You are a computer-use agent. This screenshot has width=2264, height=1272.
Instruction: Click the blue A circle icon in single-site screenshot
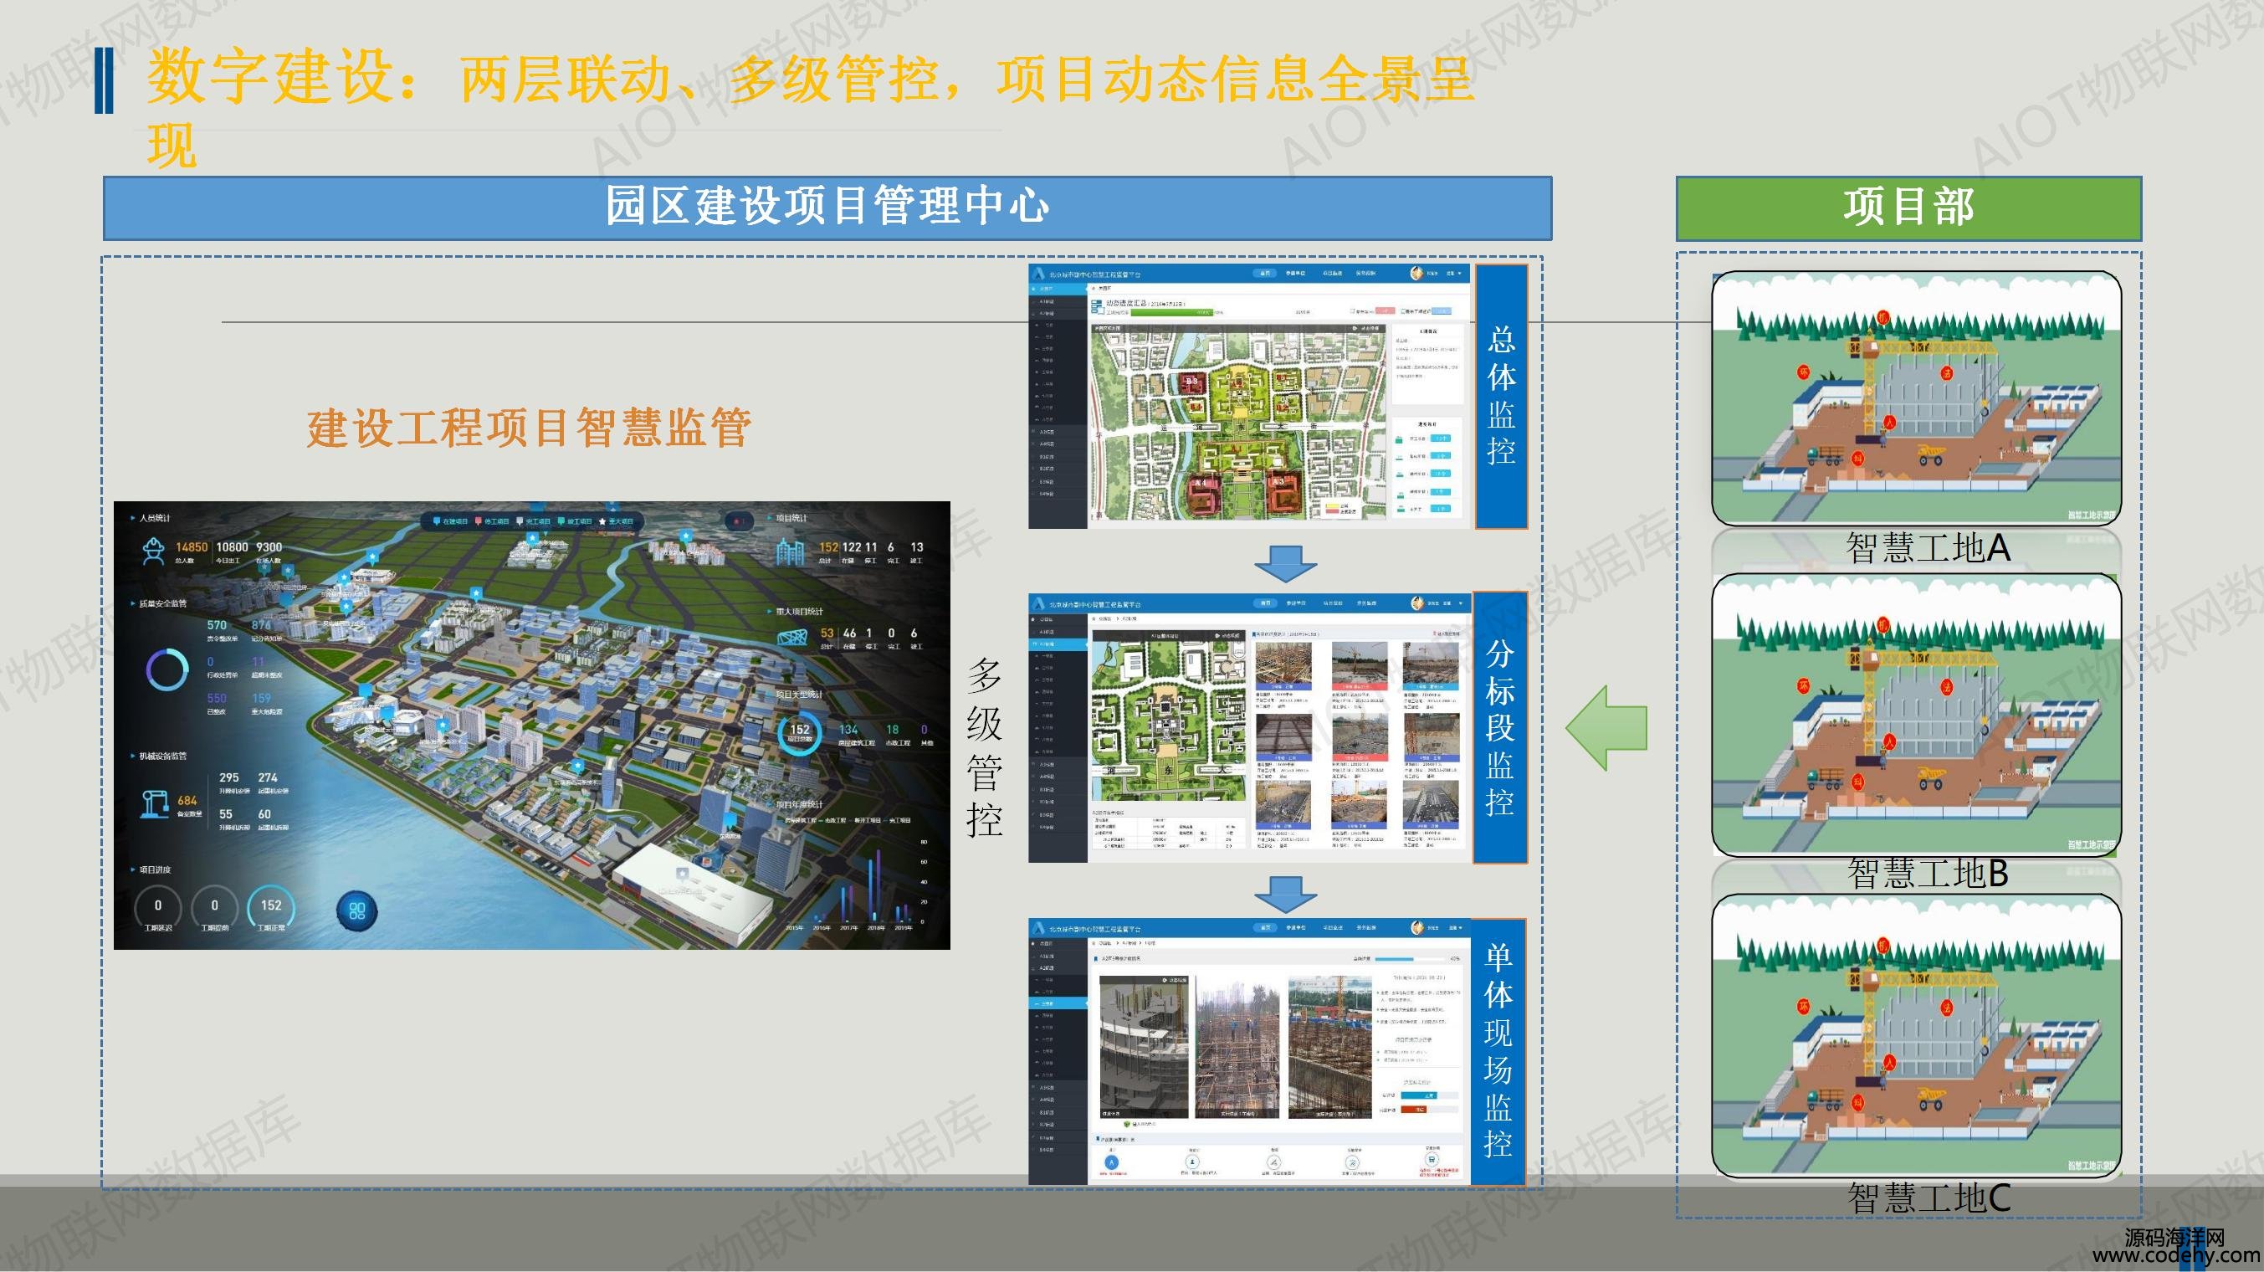point(1111,1162)
